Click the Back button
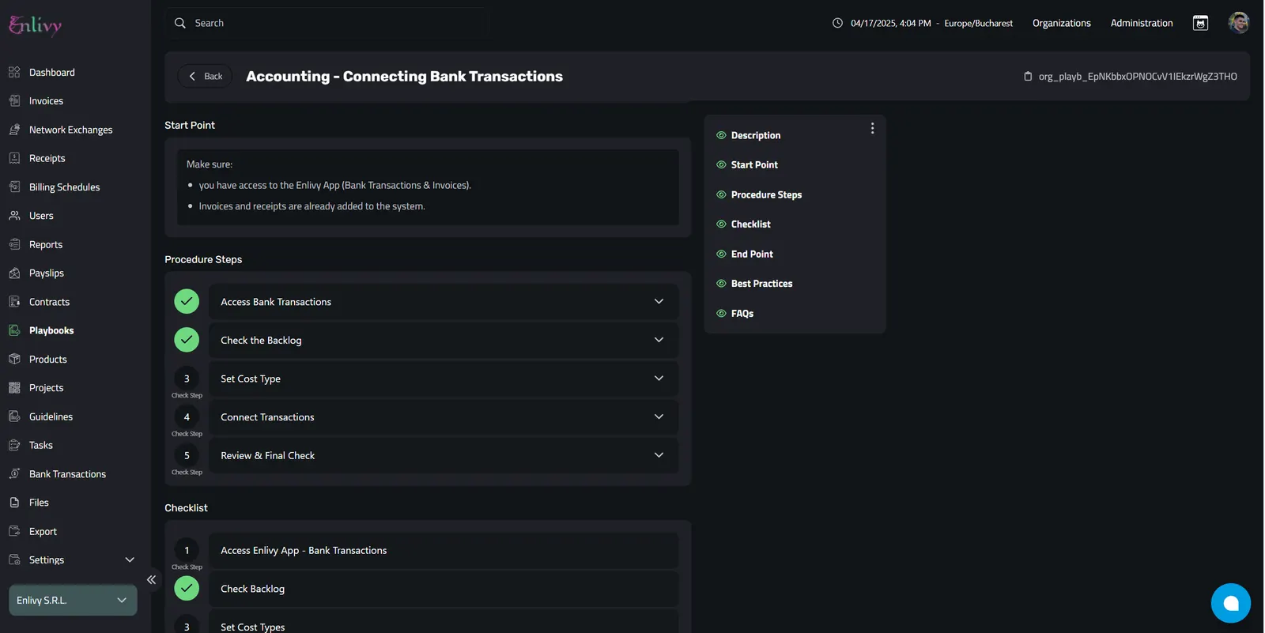The height and width of the screenshot is (633, 1265). click(x=205, y=76)
